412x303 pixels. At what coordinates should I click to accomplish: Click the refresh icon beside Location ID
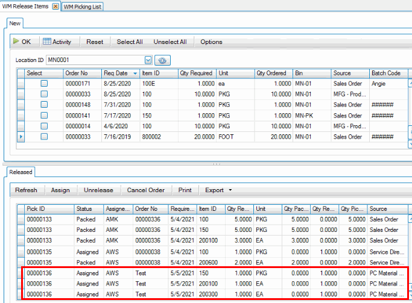click(161, 60)
